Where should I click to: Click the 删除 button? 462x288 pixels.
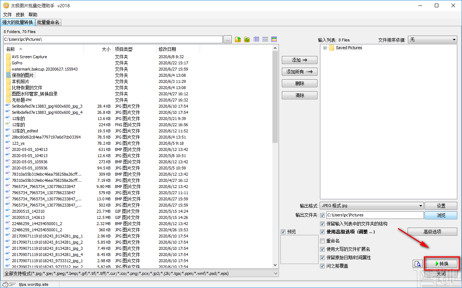coord(300,84)
